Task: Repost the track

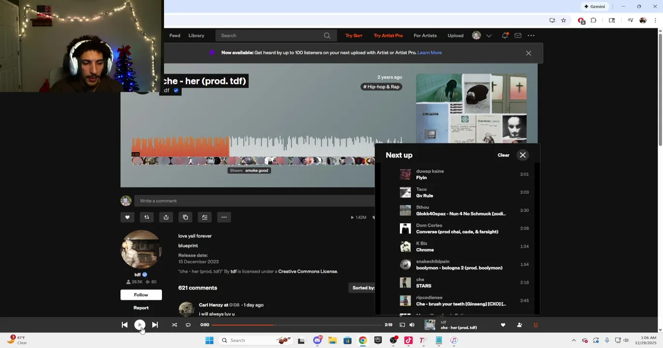Action: pyautogui.click(x=147, y=217)
